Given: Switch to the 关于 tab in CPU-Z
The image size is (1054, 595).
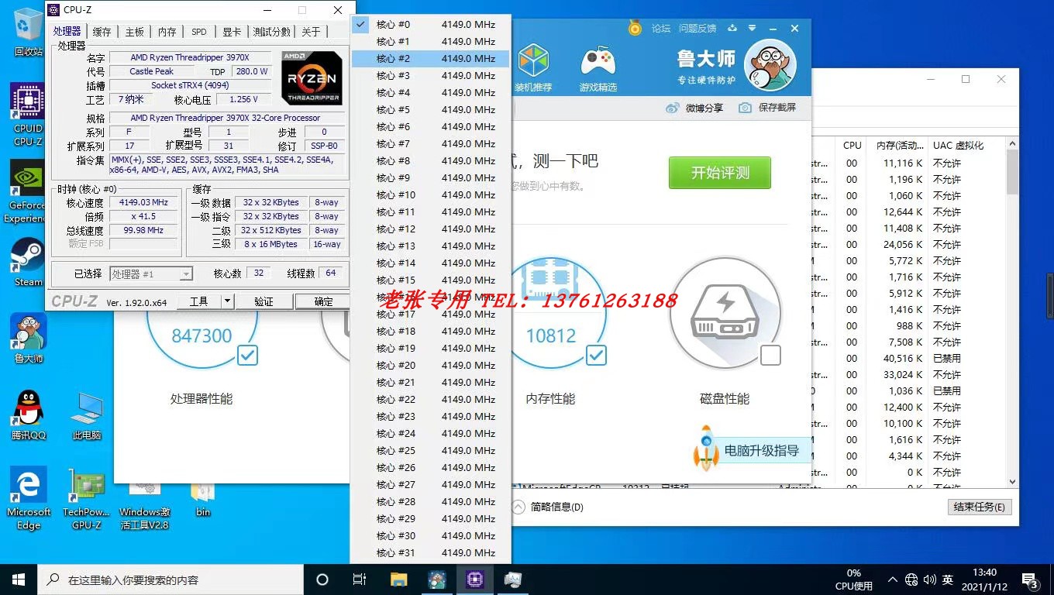Looking at the screenshot, I should pyautogui.click(x=310, y=32).
